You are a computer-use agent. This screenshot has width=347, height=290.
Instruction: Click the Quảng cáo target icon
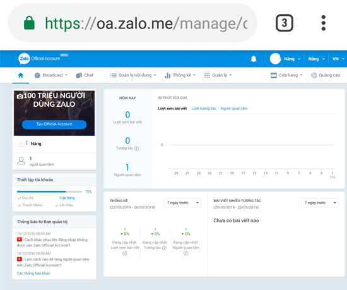[x=314, y=75]
